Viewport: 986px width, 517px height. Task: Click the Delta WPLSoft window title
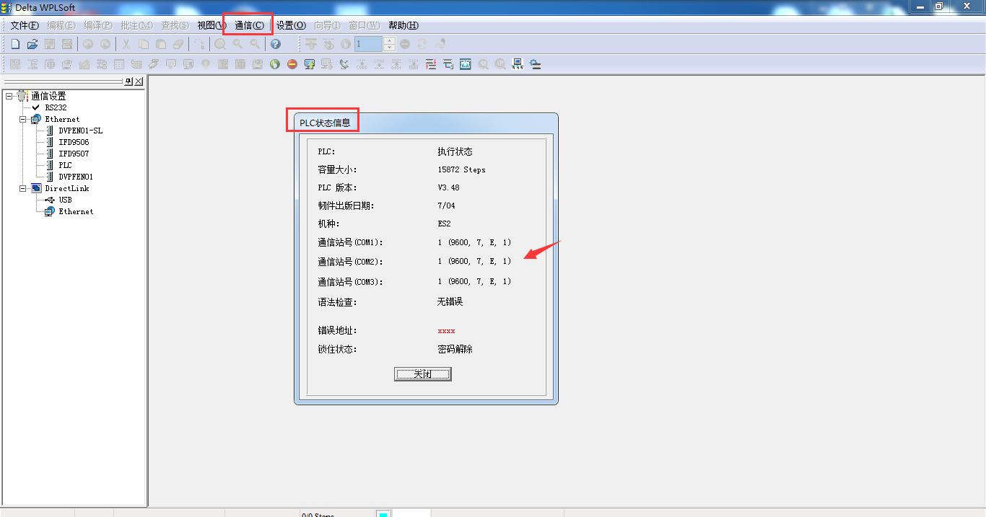tap(45, 7)
